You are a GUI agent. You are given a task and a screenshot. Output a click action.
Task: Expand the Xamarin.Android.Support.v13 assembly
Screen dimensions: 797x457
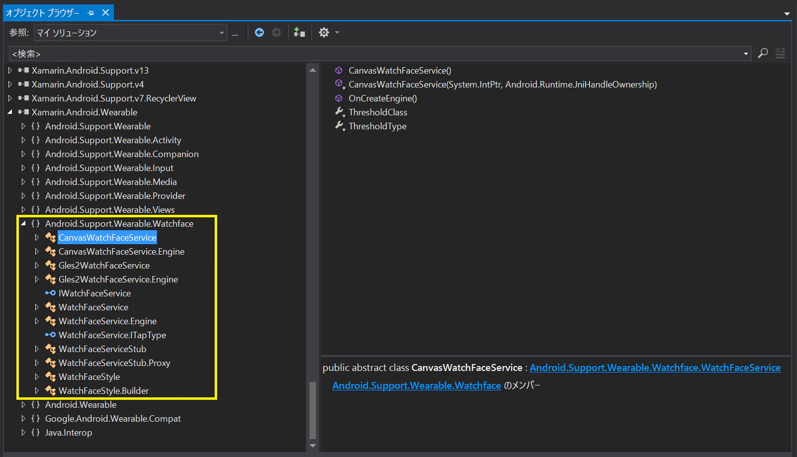tap(10, 71)
